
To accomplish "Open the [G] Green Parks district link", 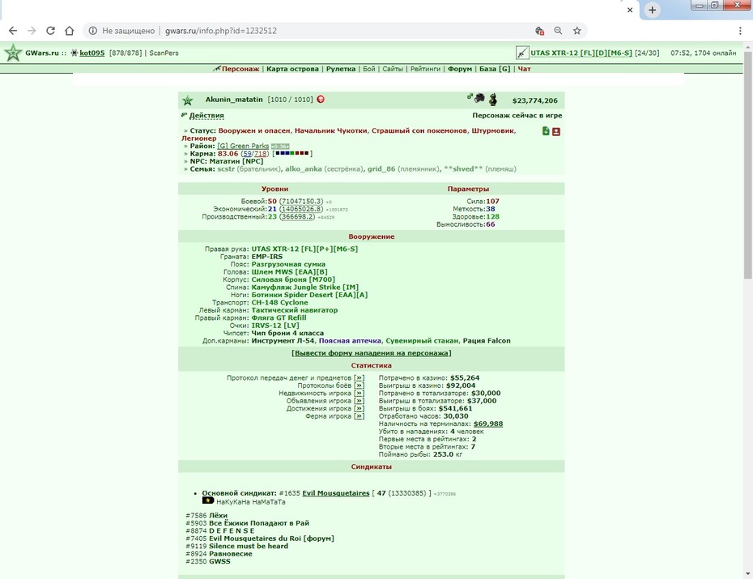I will coord(243,146).
